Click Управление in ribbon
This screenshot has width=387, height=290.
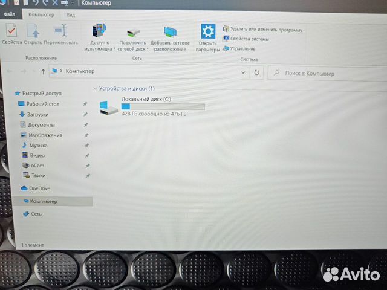239,48
